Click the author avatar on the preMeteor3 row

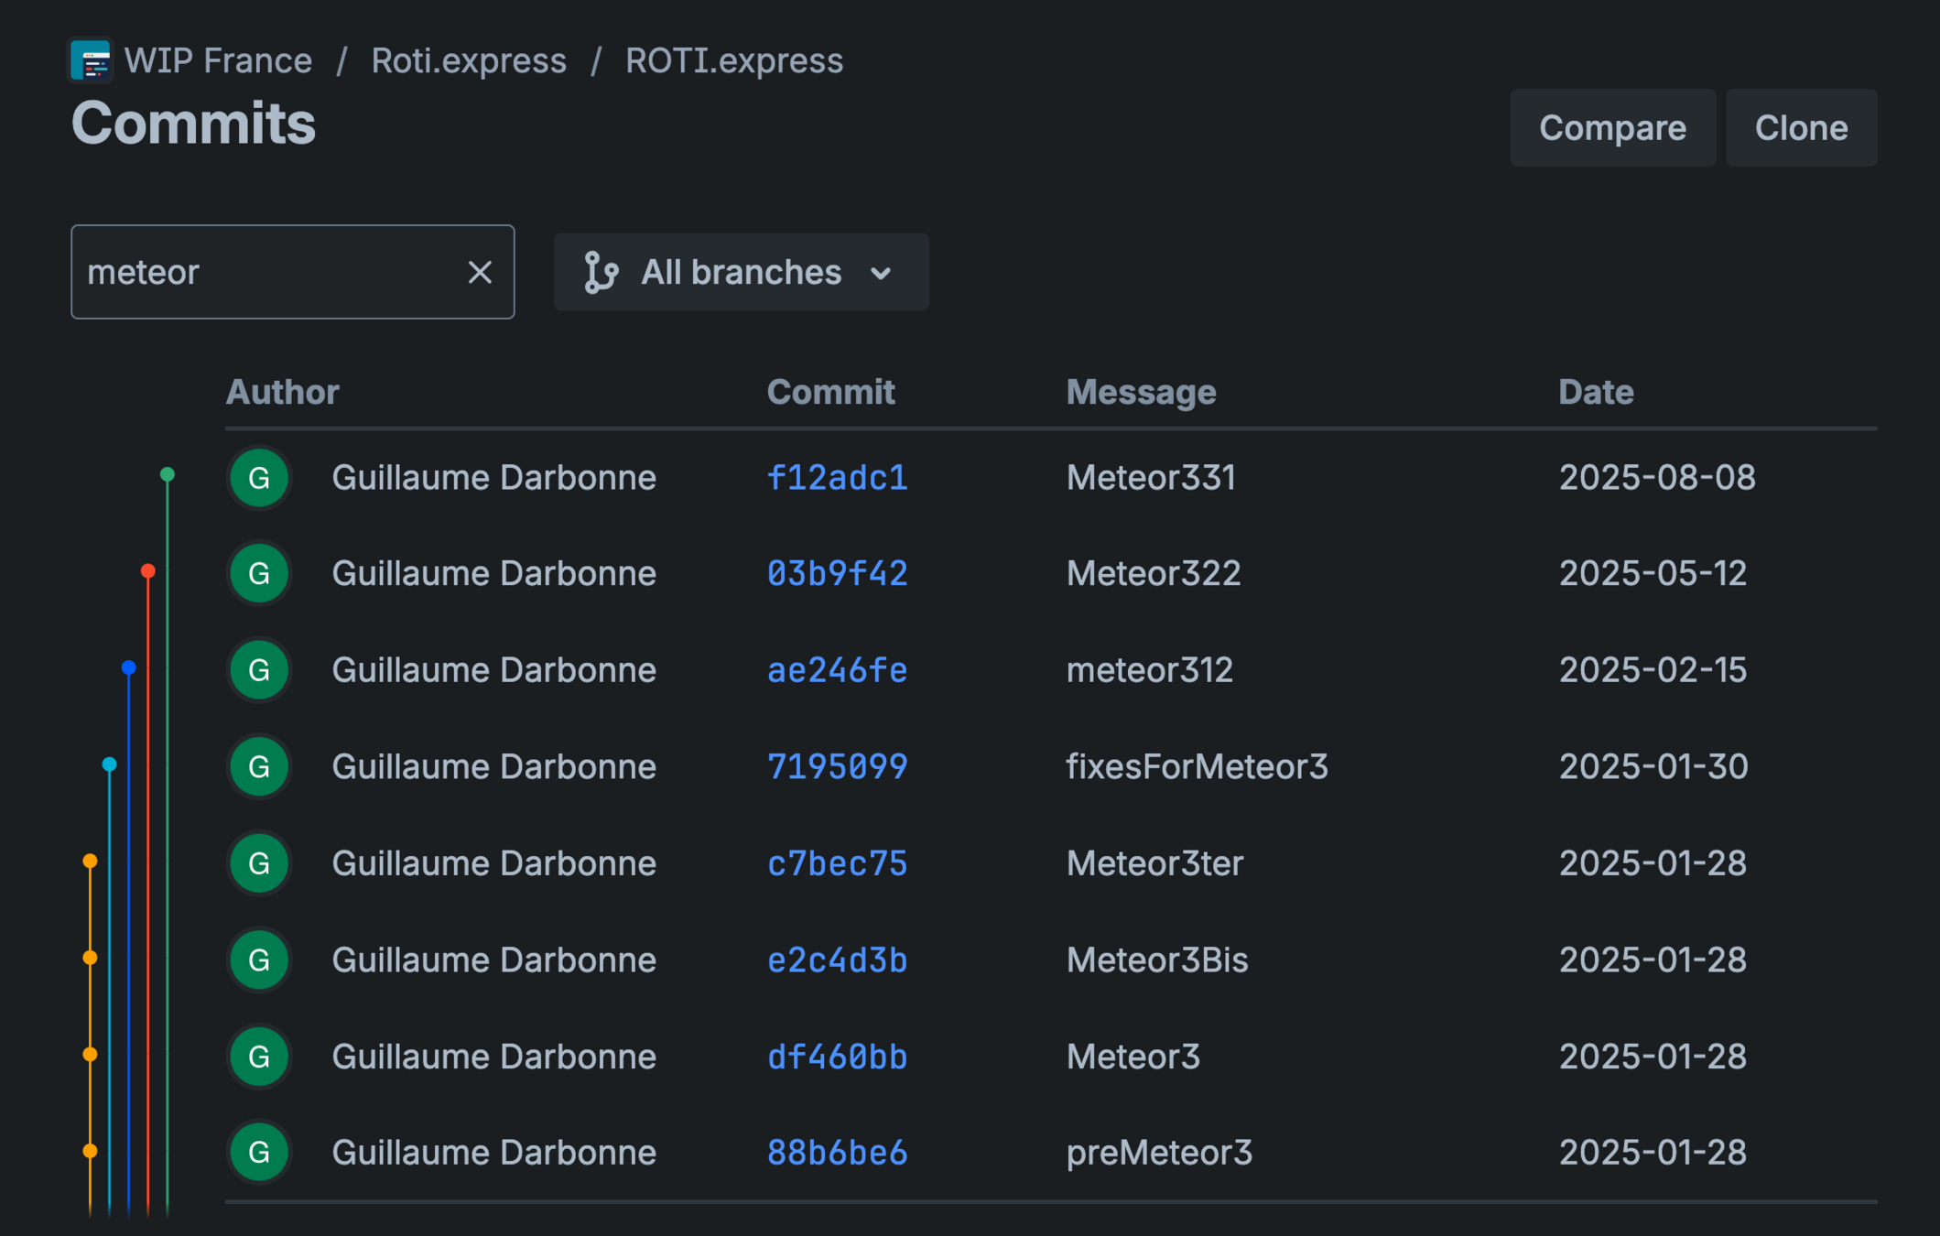coord(259,1152)
